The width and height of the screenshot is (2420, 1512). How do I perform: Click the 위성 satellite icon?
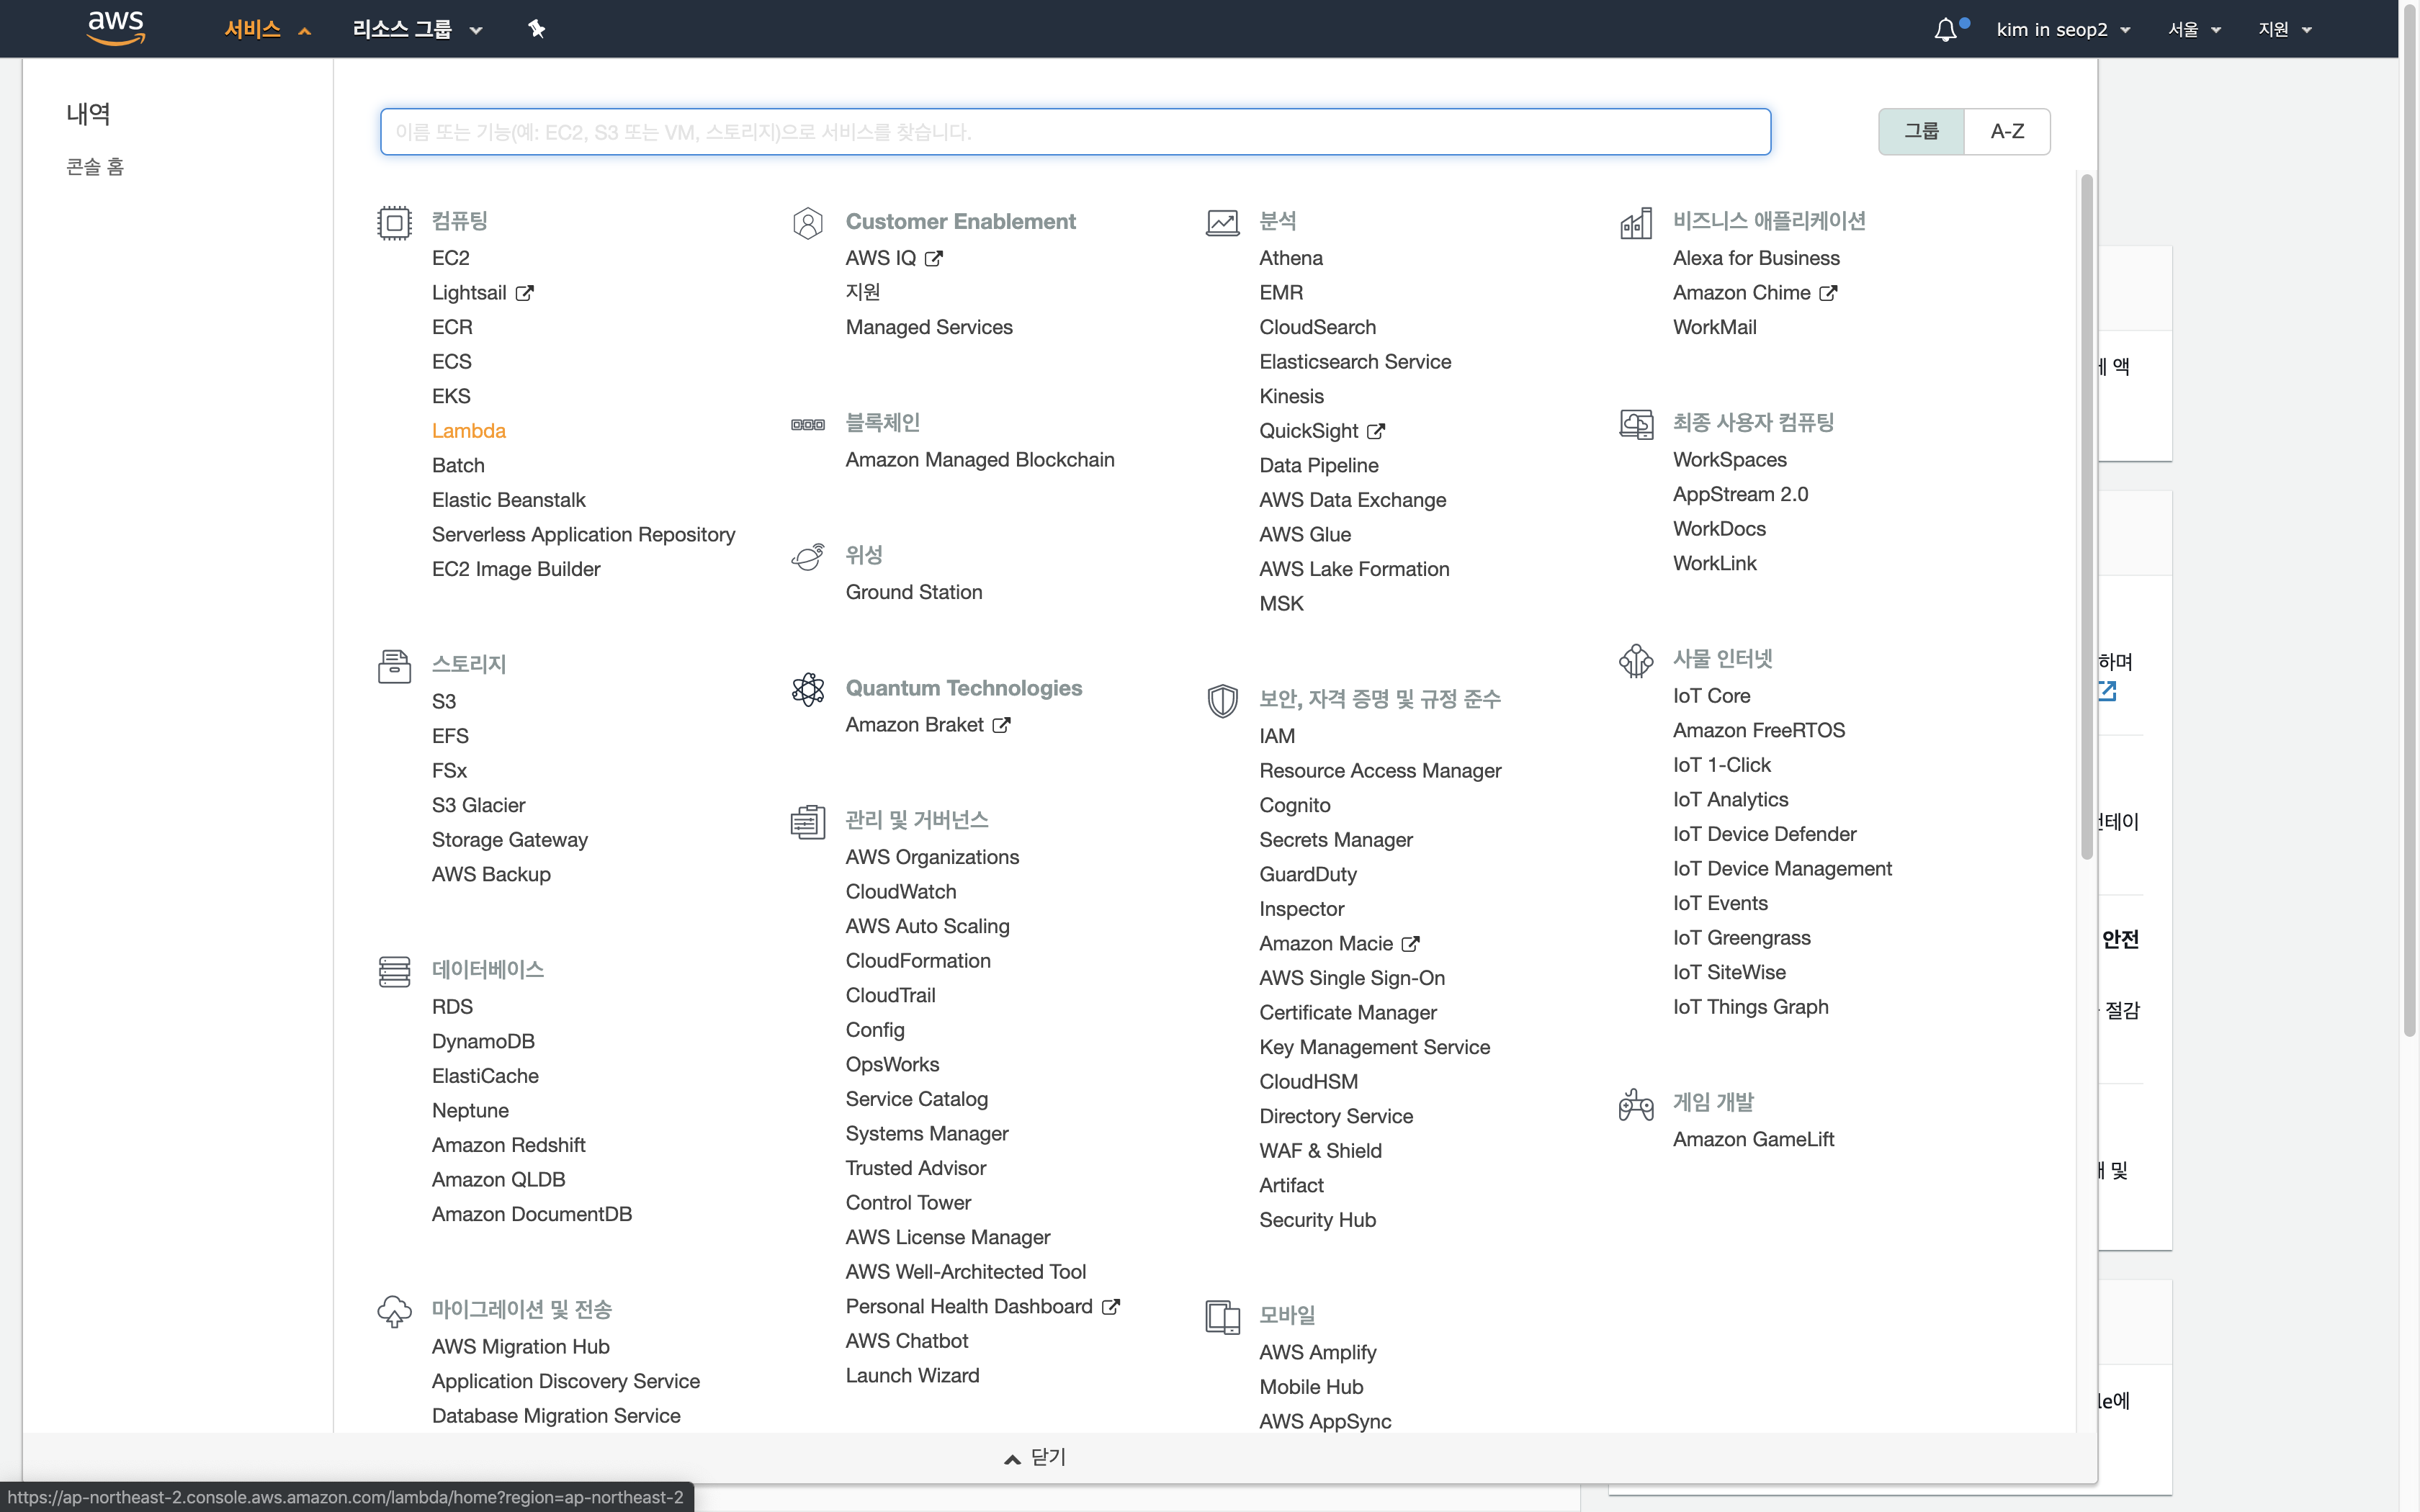point(808,557)
